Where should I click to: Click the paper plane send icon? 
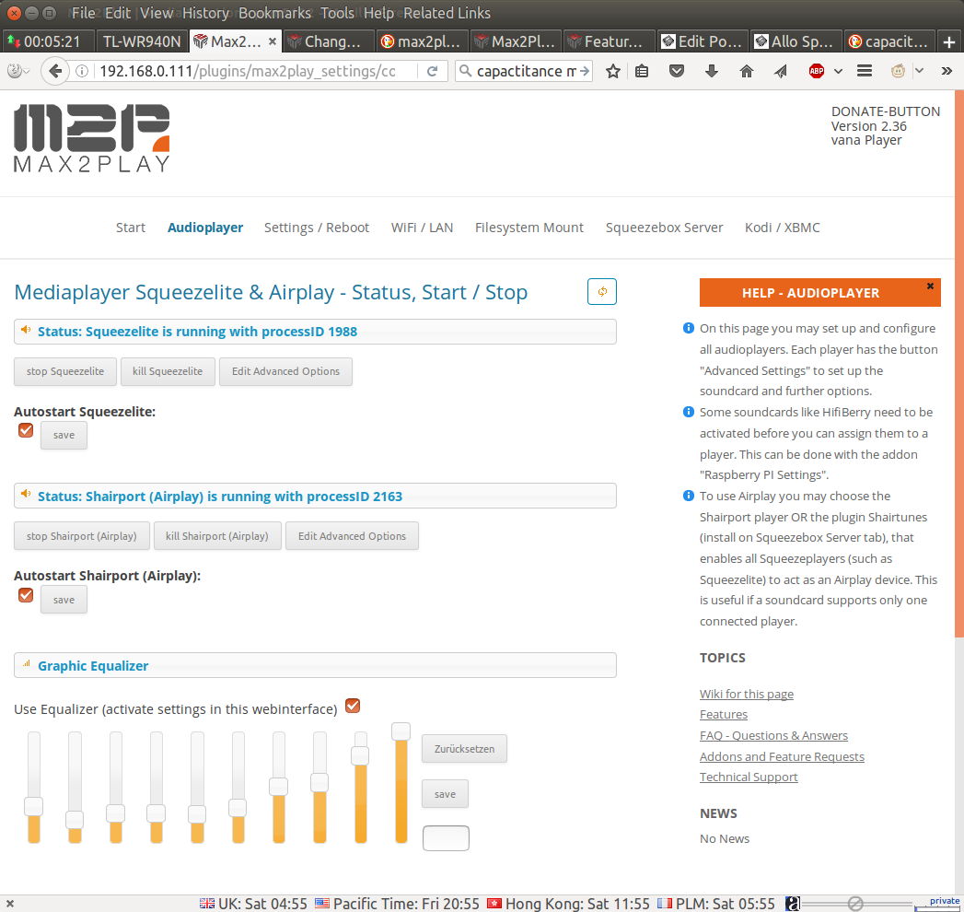tap(781, 71)
